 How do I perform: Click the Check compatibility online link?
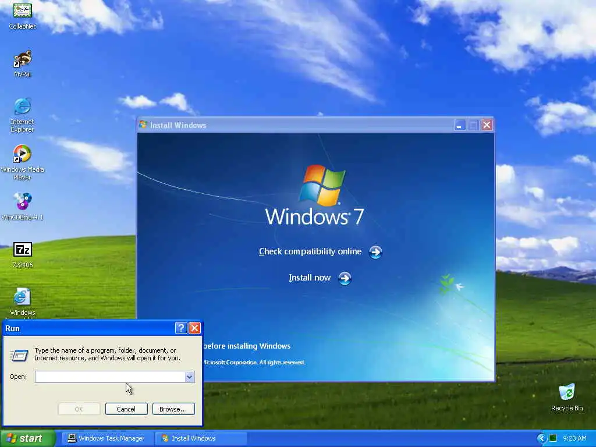coord(310,251)
